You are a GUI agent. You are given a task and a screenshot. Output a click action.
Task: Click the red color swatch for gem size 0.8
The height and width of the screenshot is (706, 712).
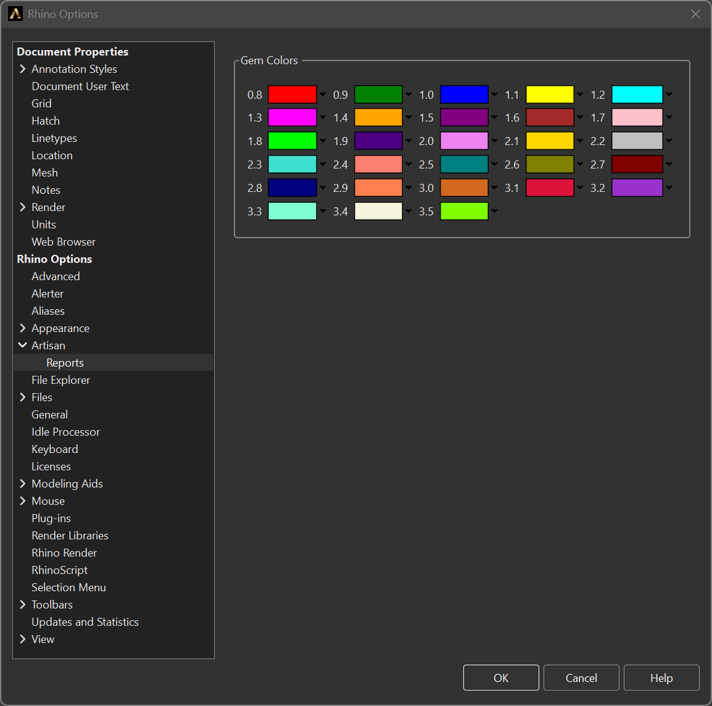[292, 94]
